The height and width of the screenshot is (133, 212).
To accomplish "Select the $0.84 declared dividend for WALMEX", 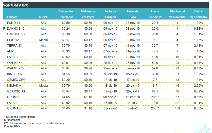I will [x=66, y=68].
